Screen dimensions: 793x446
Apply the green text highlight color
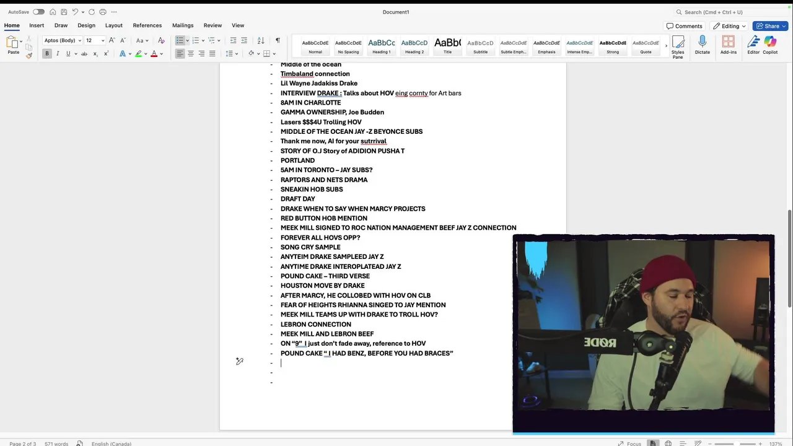[x=139, y=54]
